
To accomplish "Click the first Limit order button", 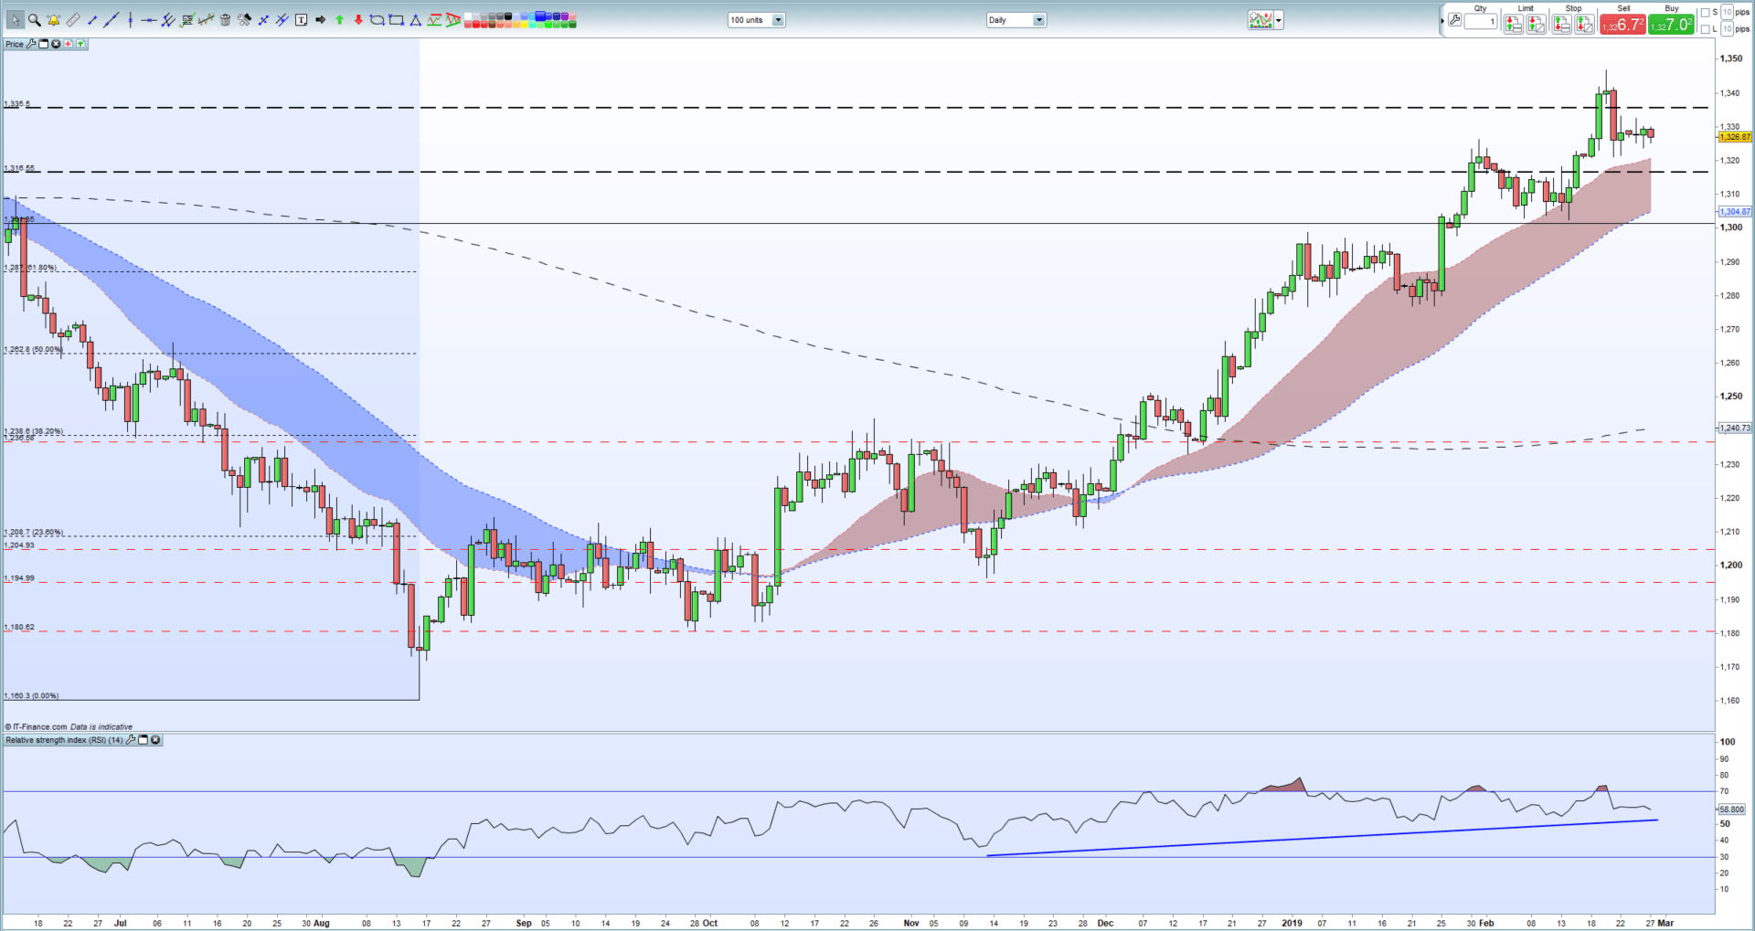I will tap(1513, 24).
